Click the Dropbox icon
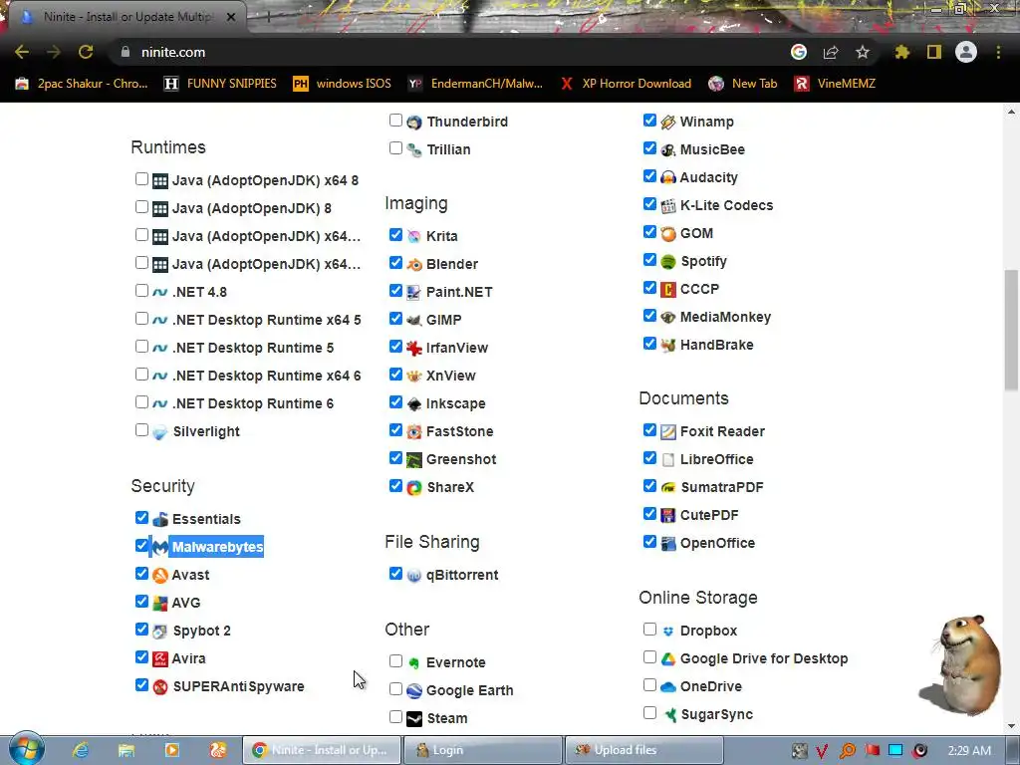 (x=668, y=631)
